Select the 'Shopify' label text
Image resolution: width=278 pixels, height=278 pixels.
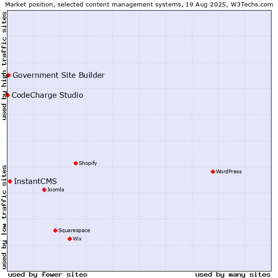tap(88, 163)
